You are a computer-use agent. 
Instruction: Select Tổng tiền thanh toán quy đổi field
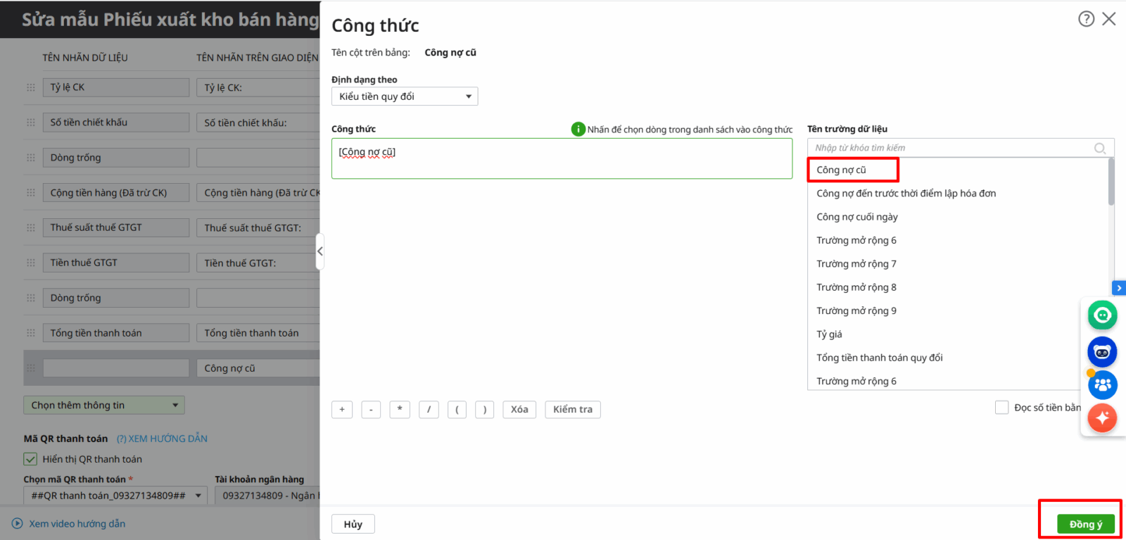pos(880,358)
